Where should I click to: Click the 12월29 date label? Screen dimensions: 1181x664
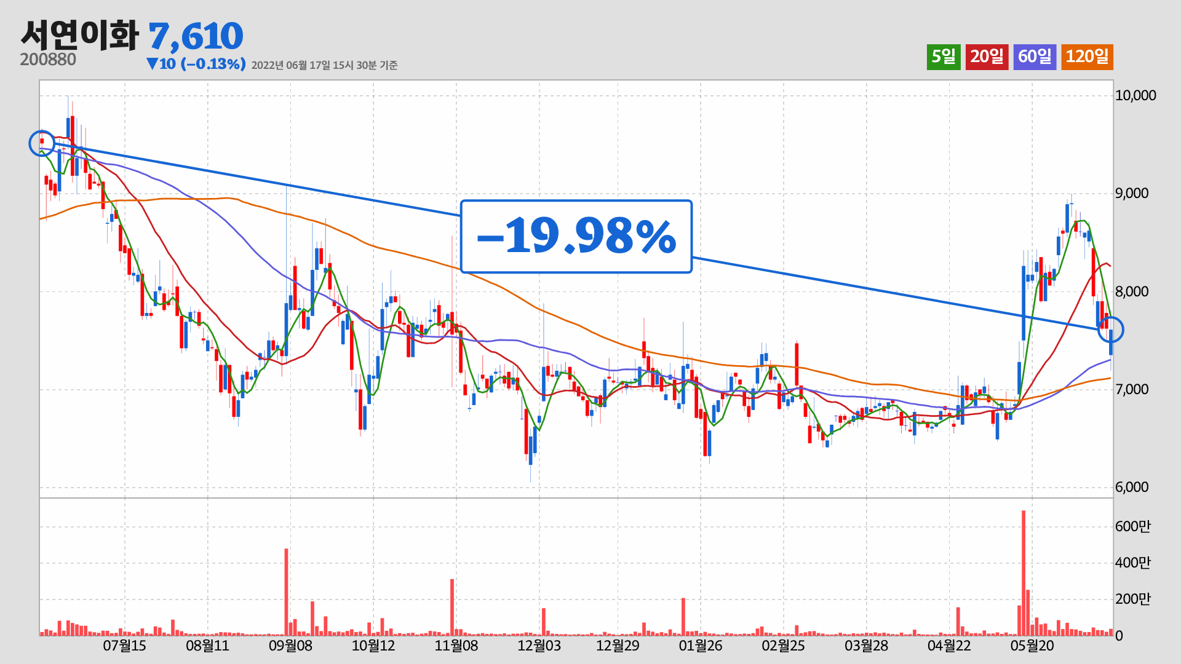[618, 646]
